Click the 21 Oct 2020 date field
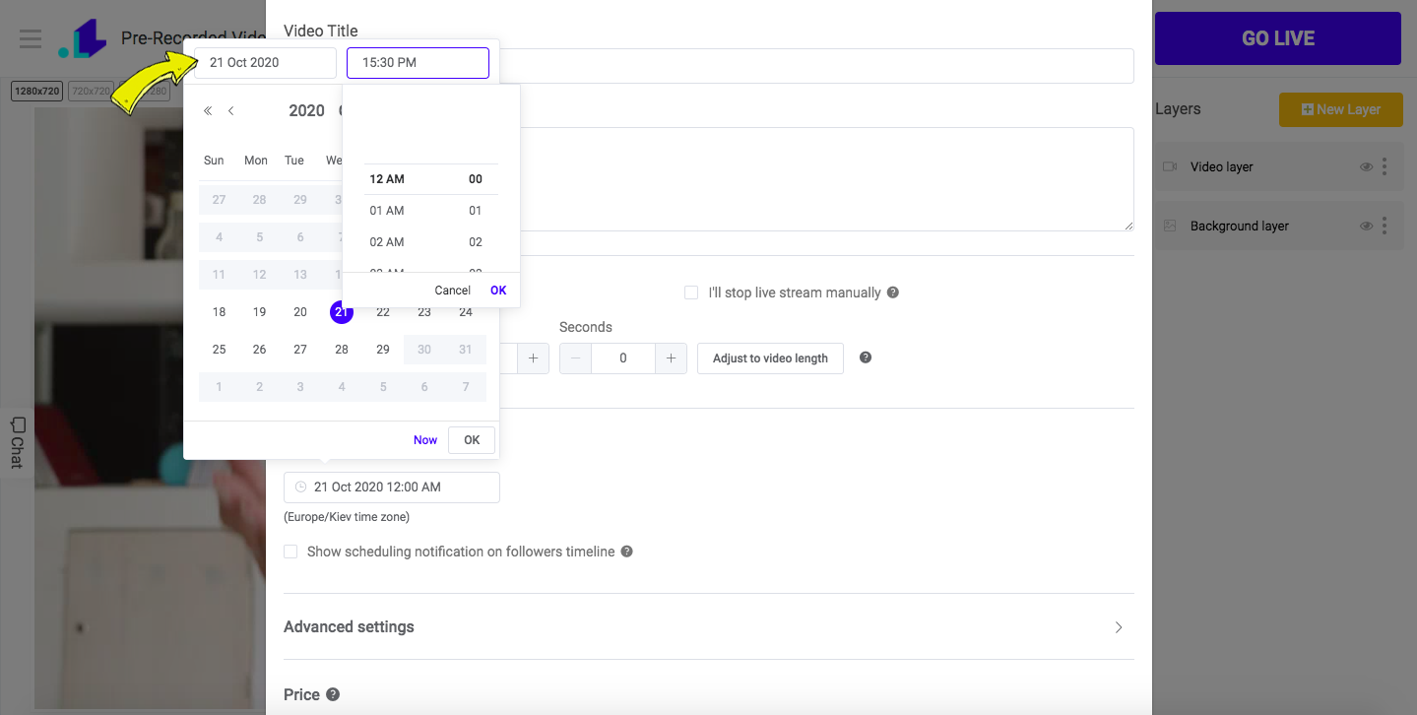 [265, 63]
